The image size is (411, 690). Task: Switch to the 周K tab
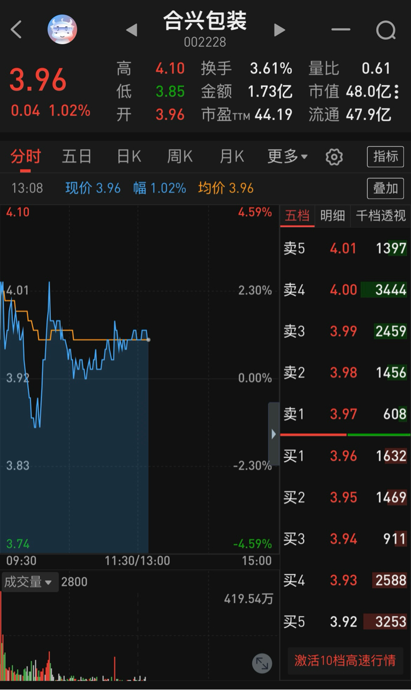pos(180,157)
